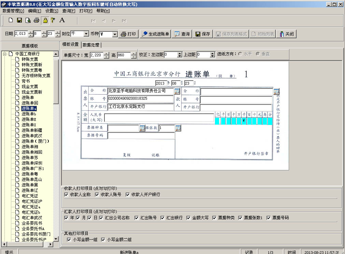Click the 查询 search button
This screenshot has width=345, height=254.
pyautogui.click(x=182, y=34)
